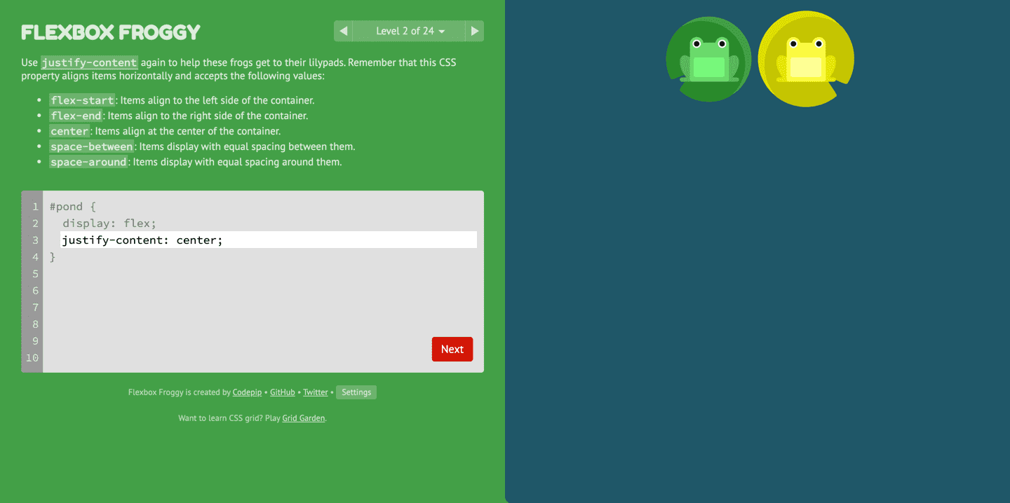Open the Settings button in footer
Screen dimensions: 1010x503
pyautogui.click(x=356, y=392)
